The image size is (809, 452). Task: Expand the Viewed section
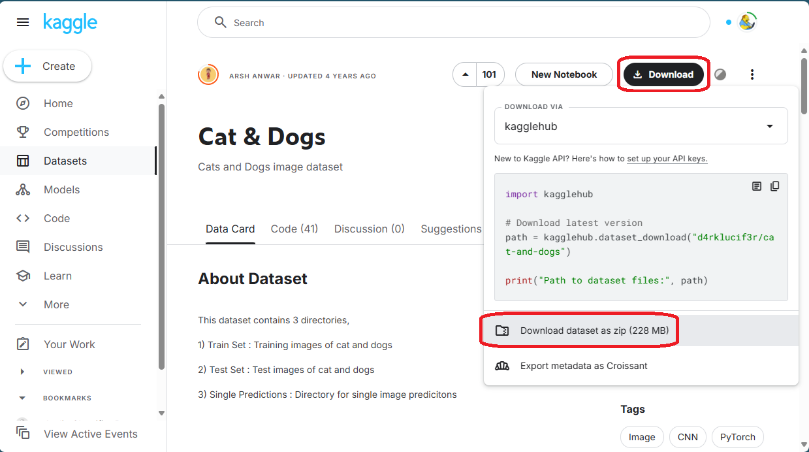point(22,372)
